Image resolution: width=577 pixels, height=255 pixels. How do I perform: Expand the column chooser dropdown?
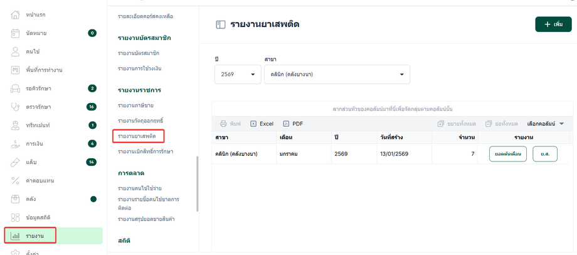pos(546,124)
